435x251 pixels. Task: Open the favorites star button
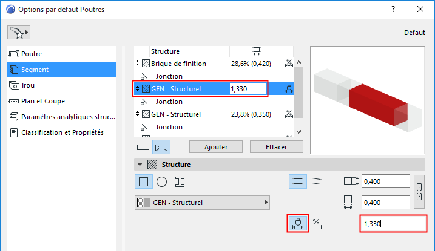coord(19,32)
